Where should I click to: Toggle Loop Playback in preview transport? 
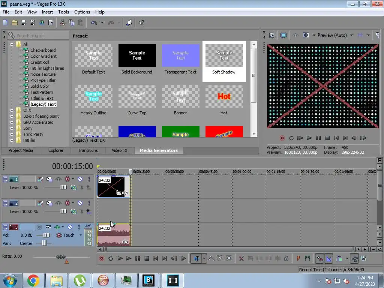pyautogui.click(x=291, y=138)
